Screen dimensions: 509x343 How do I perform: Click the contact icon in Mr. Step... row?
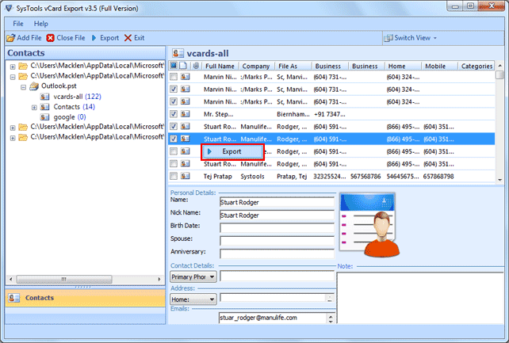[186, 114]
